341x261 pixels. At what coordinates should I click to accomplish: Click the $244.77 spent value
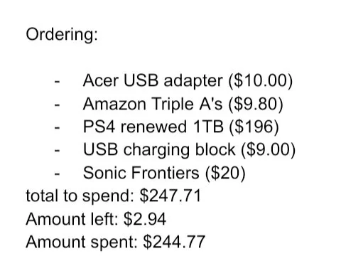point(174,242)
